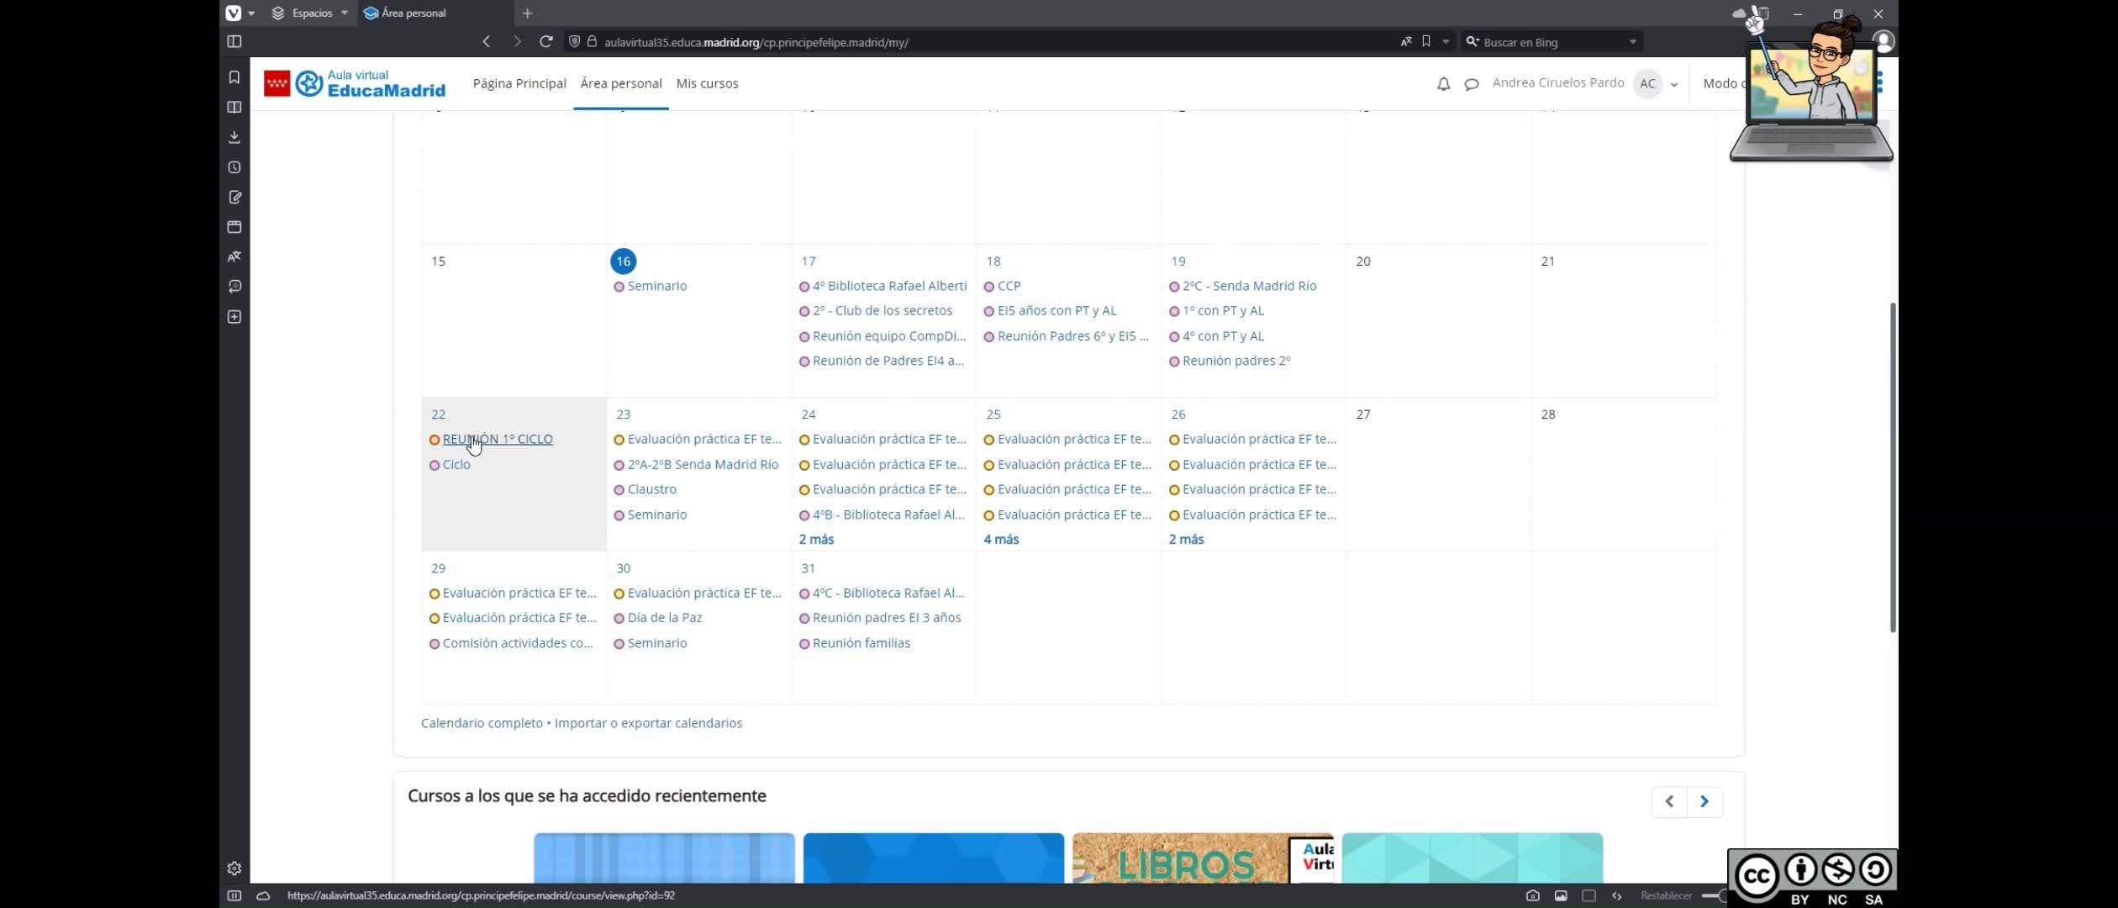
Task: Toggle image loading in status bar
Action: pos(1561,895)
